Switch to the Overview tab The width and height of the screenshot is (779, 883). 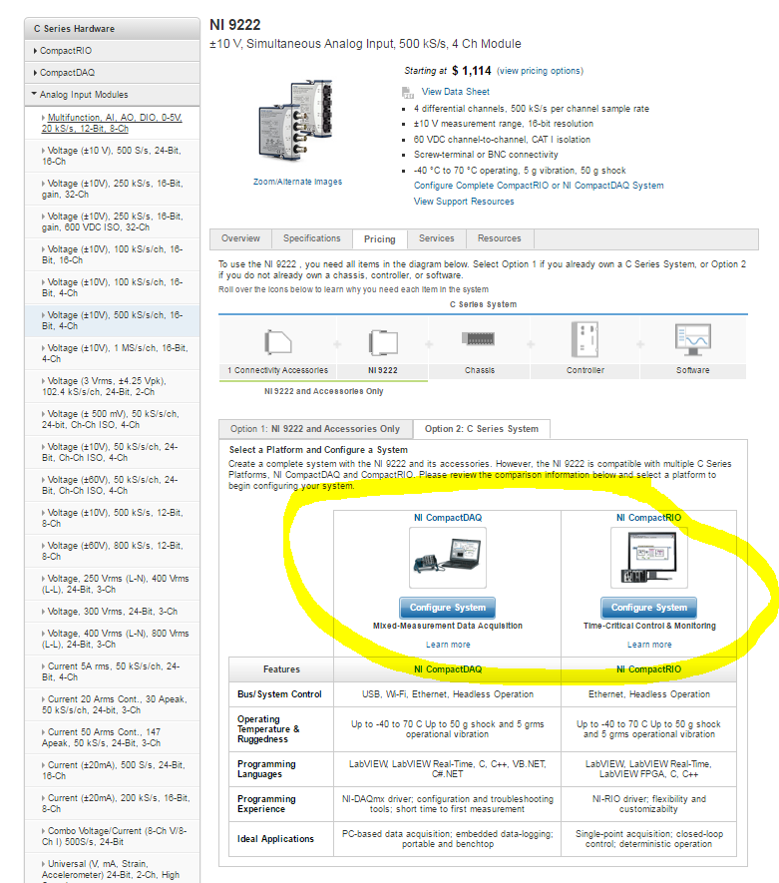(241, 238)
